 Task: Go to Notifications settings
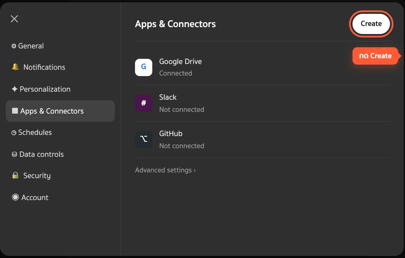(60, 67)
